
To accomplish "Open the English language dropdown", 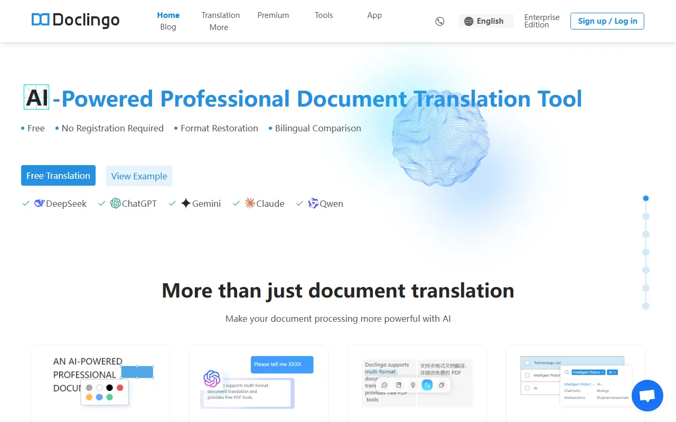I will pos(484,21).
